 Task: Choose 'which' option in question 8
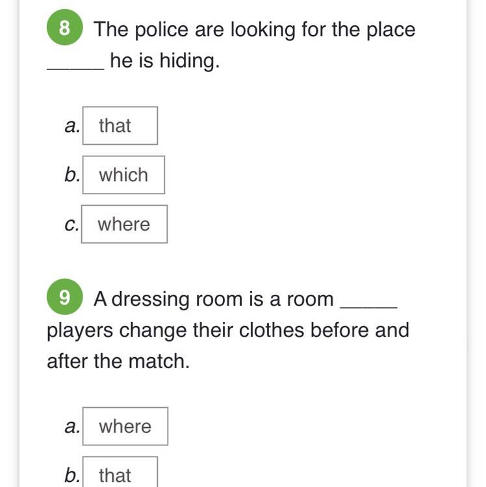[x=123, y=175]
